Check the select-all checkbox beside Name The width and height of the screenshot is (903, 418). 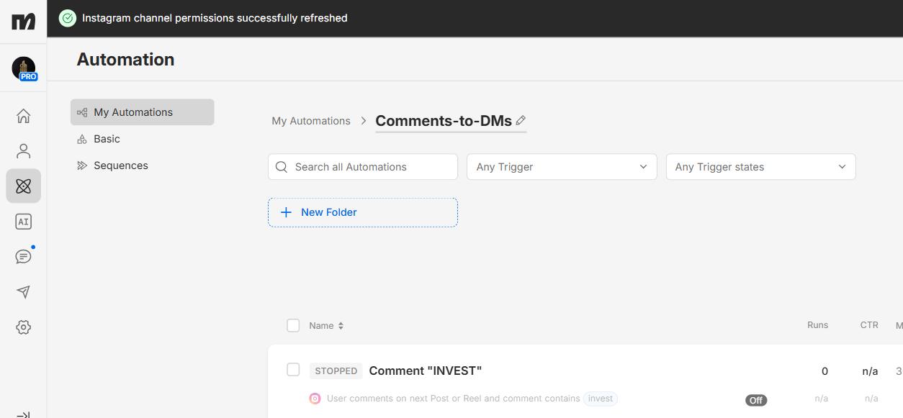[x=293, y=325]
